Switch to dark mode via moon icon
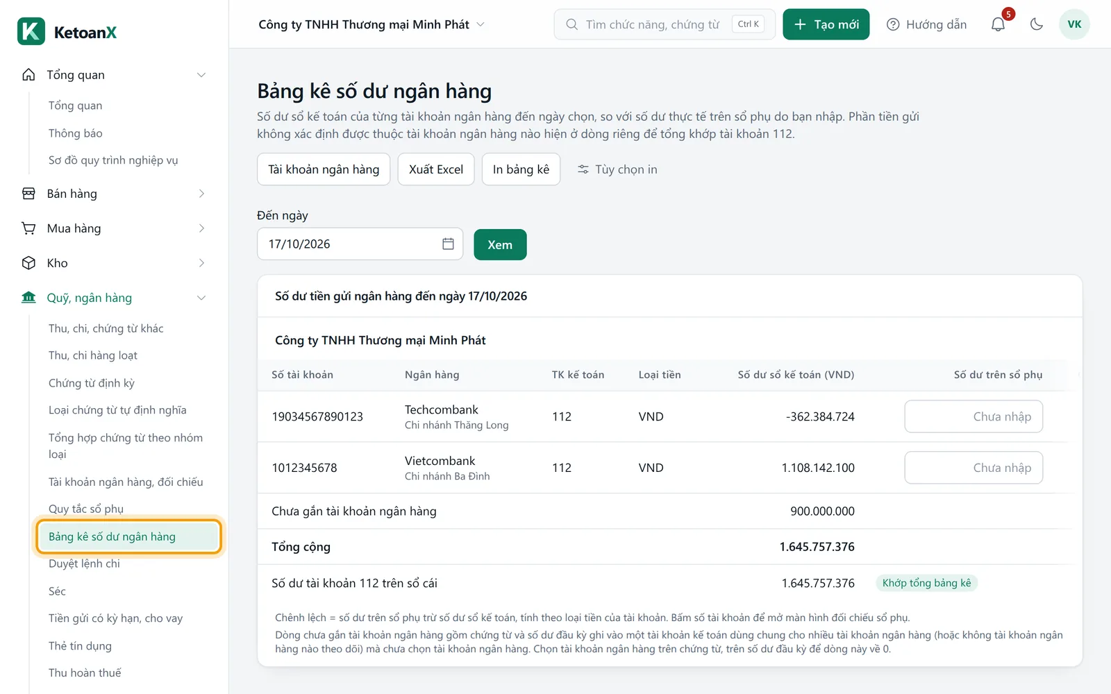 pyautogui.click(x=1037, y=24)
